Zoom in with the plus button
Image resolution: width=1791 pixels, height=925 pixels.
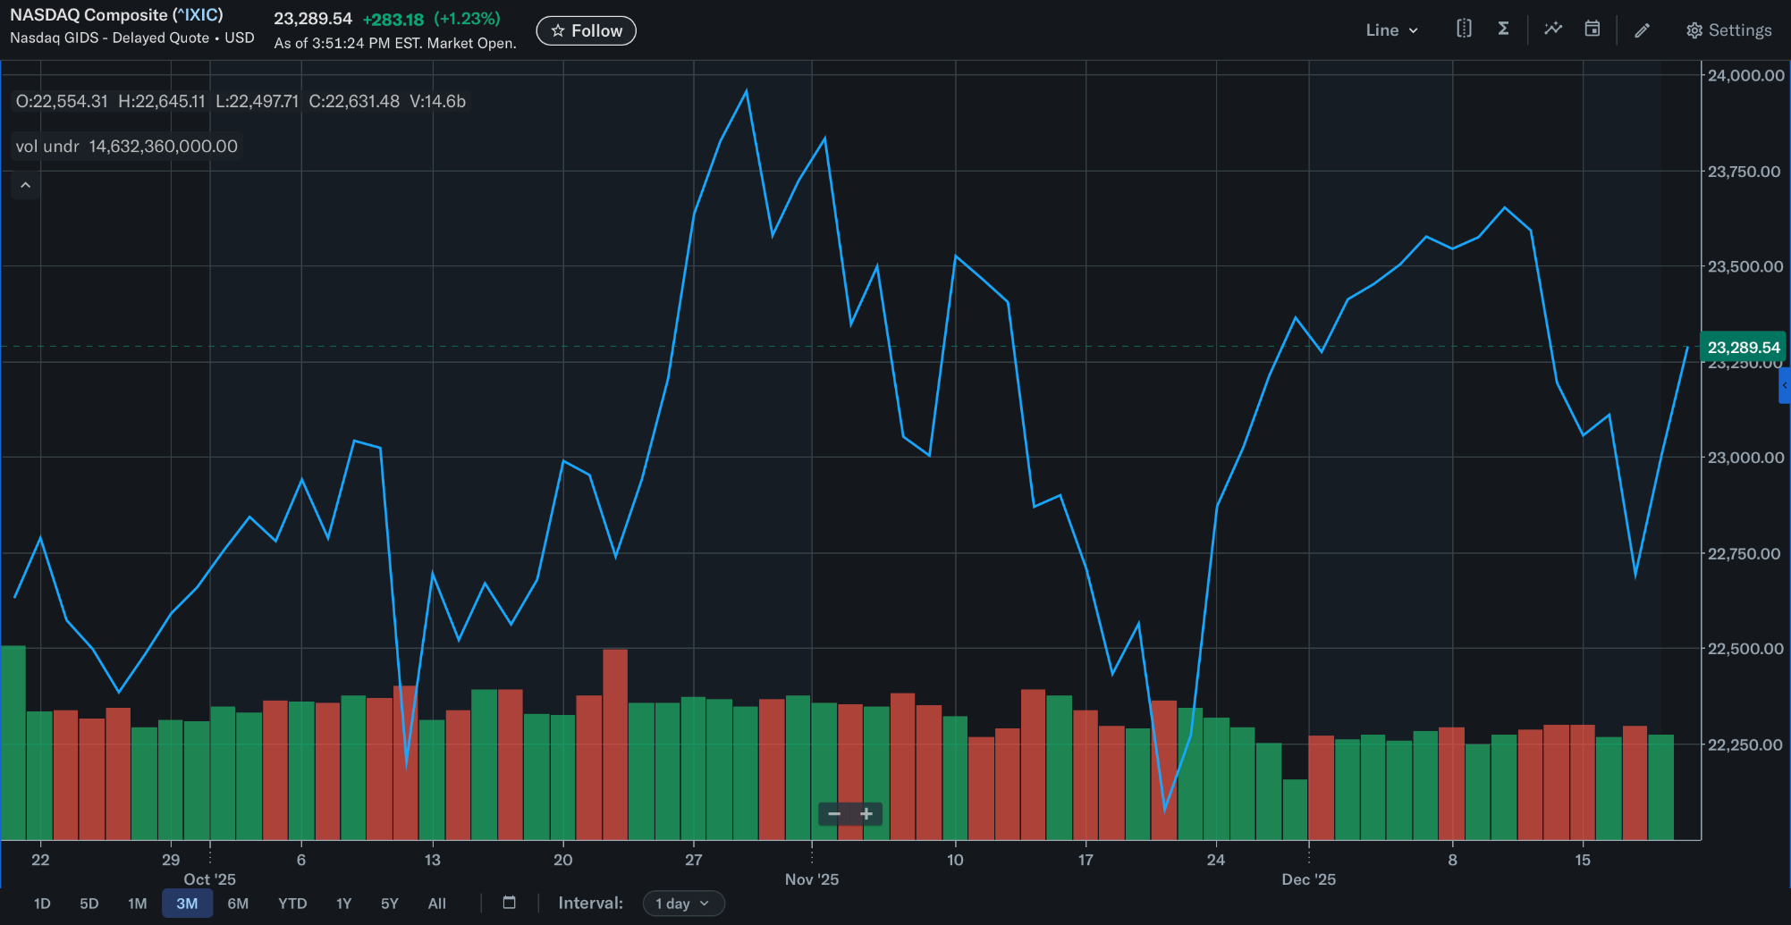pos(866,814)
